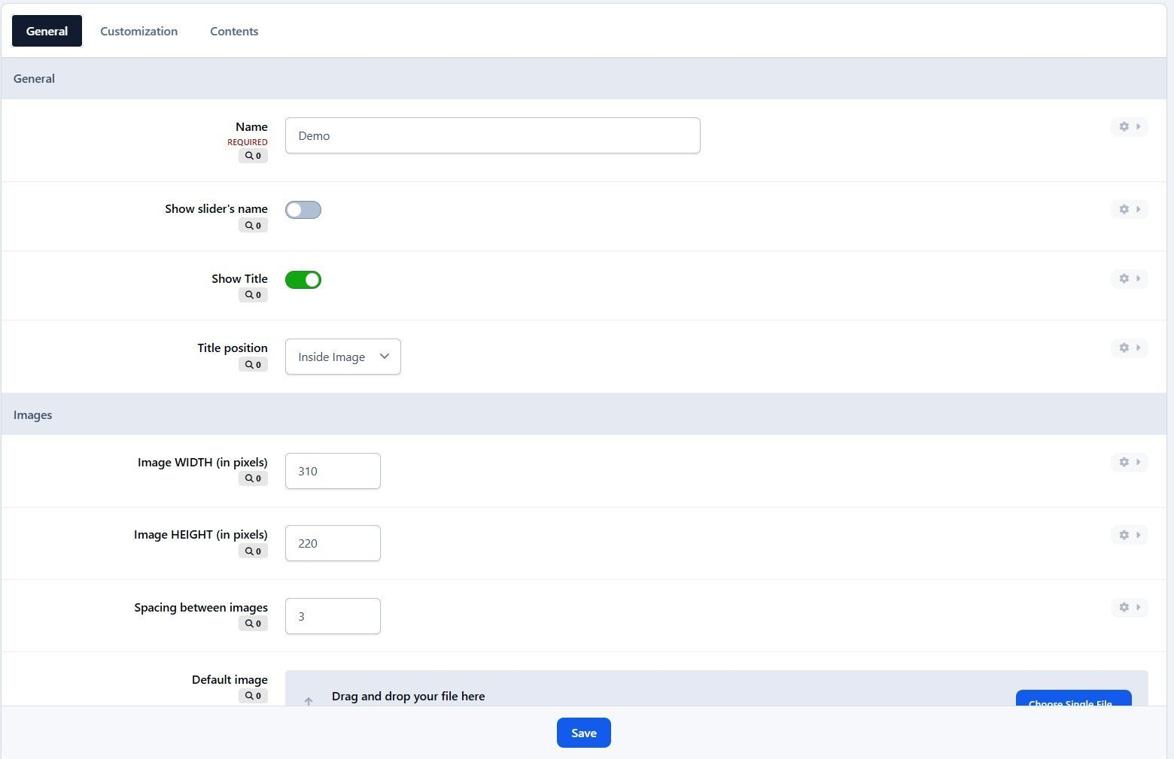Open the Contents tab
This screenshot has height=759, width=1174.
click(234, 31)
